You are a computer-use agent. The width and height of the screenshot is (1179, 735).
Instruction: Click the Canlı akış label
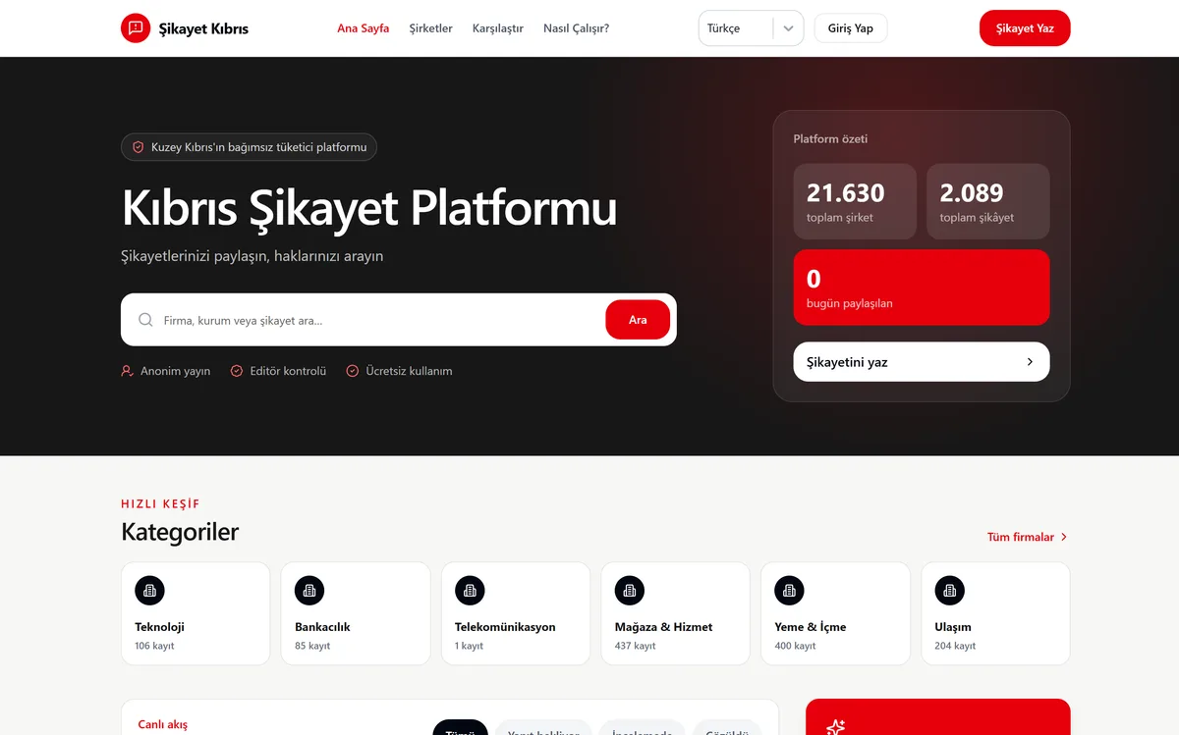pyautogui.click(x=162, y=724)
